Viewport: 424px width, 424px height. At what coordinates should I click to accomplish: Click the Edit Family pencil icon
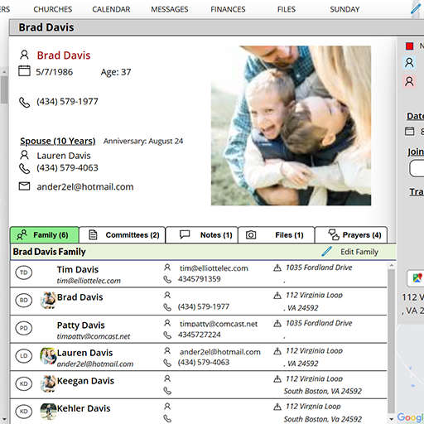[x=326, y=252]
